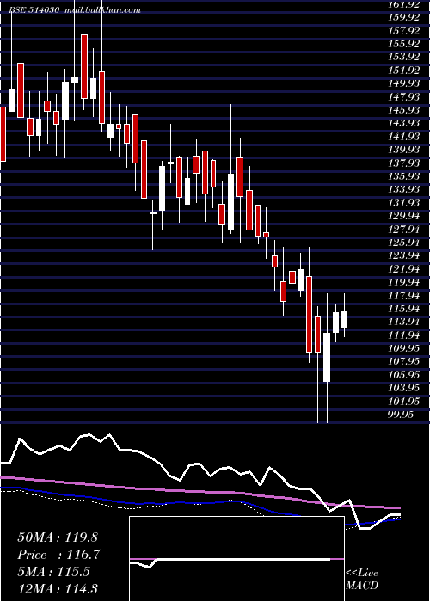Click the 125.94 price axis label

[x=403, y=243]
